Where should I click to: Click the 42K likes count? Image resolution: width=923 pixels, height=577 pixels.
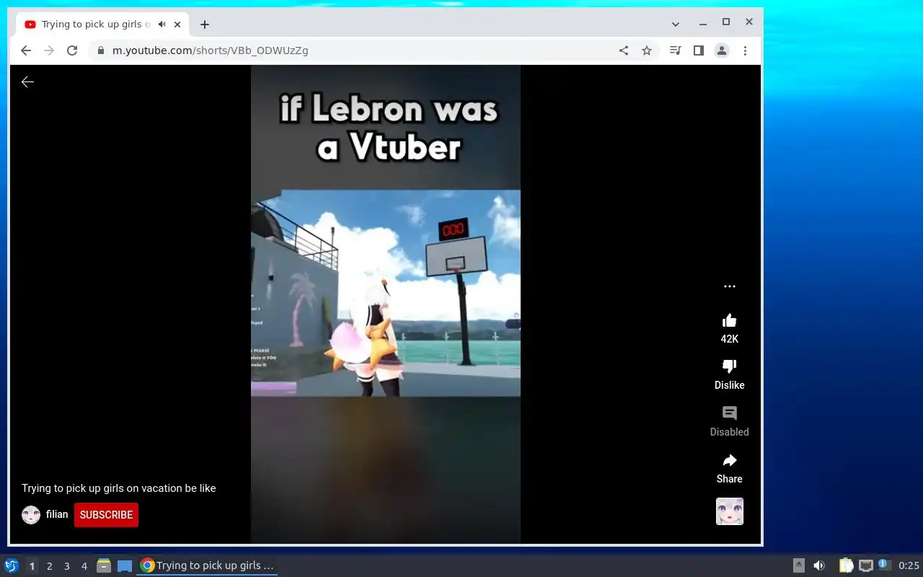729,339
